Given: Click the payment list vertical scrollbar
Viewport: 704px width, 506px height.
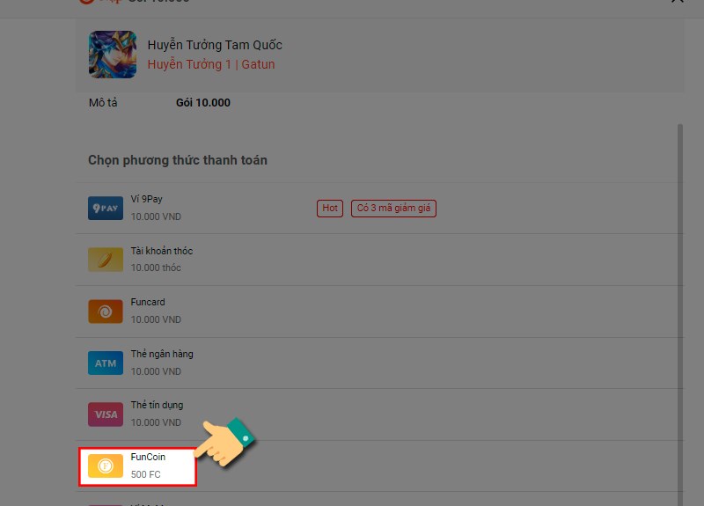Looking at the screenshot, I should [679, 314].
